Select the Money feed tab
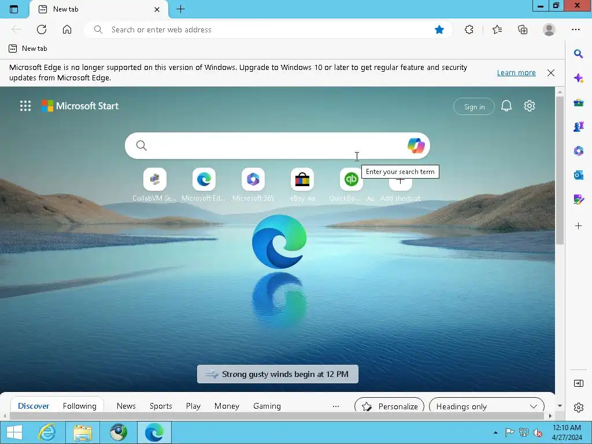 point(227,406)
